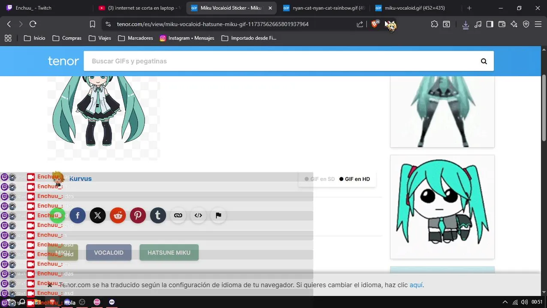Bookmark this page icon
Image resolution: width=547 pixels, height=308 pixels.
tap(92, 24)
